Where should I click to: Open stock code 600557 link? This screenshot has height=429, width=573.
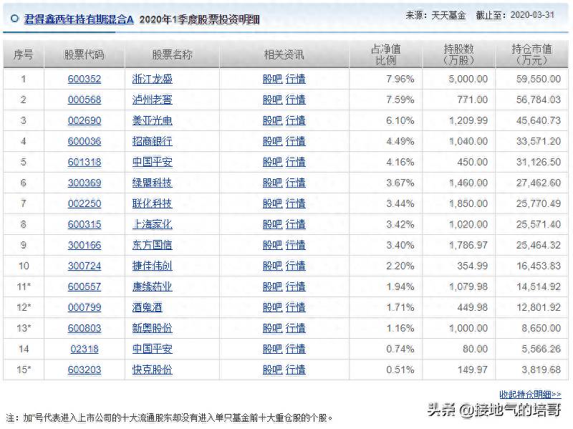[x=85, y=287]
